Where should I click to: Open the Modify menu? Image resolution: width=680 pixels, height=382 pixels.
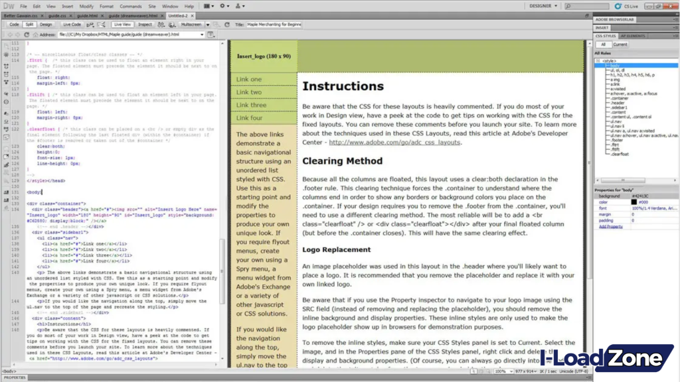point(87,5)
